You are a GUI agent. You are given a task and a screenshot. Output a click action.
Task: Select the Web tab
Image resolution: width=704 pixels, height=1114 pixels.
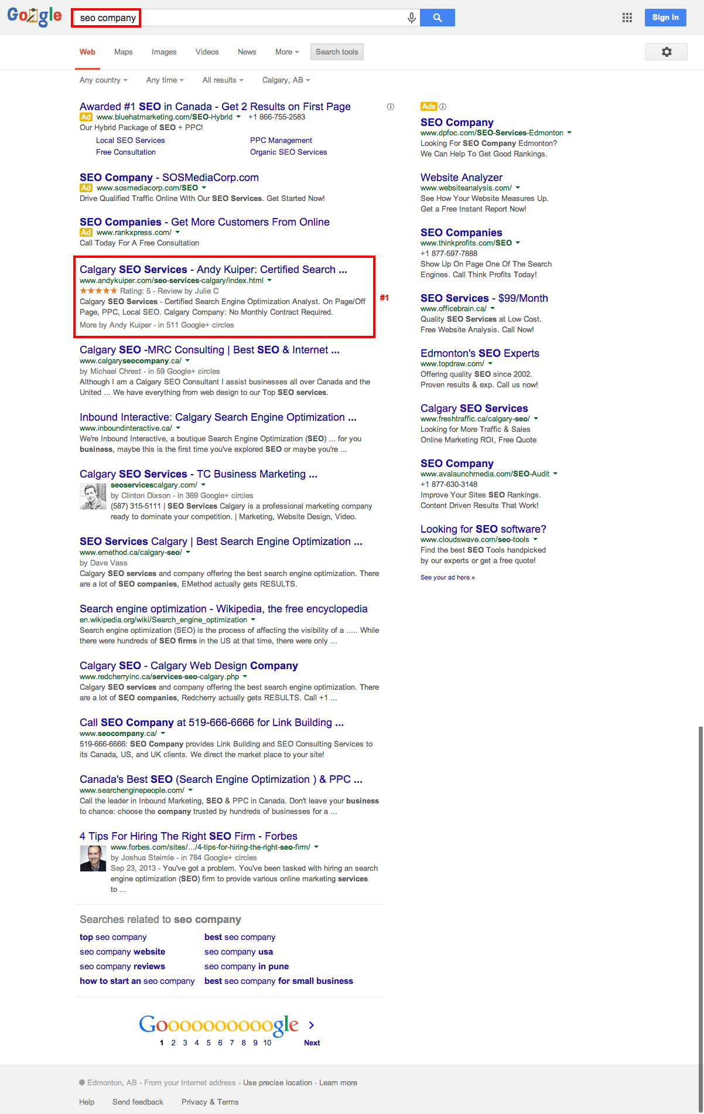87,52
